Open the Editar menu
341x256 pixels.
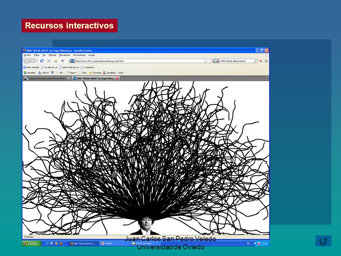tap(37, 55)
